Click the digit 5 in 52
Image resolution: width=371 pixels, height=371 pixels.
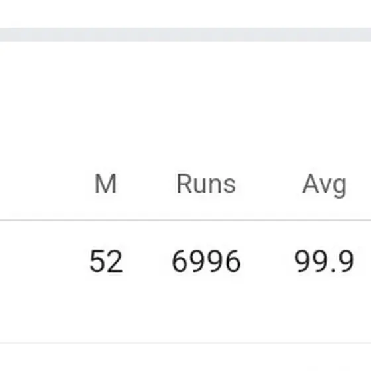(97, 262)
